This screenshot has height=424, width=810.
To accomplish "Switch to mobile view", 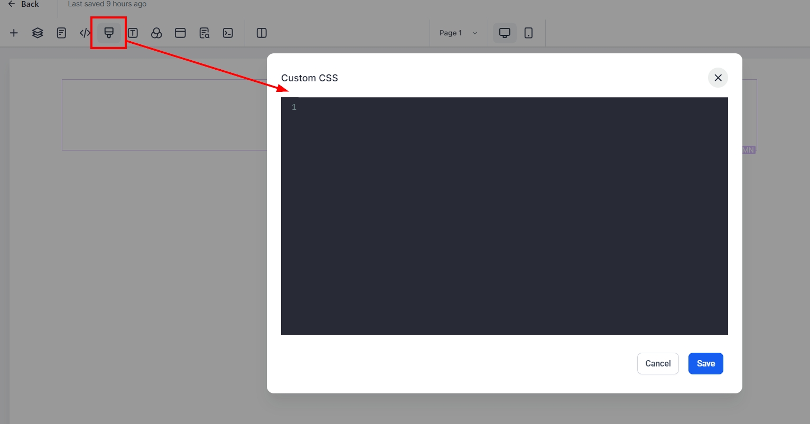I will click(x=528, y=33).
